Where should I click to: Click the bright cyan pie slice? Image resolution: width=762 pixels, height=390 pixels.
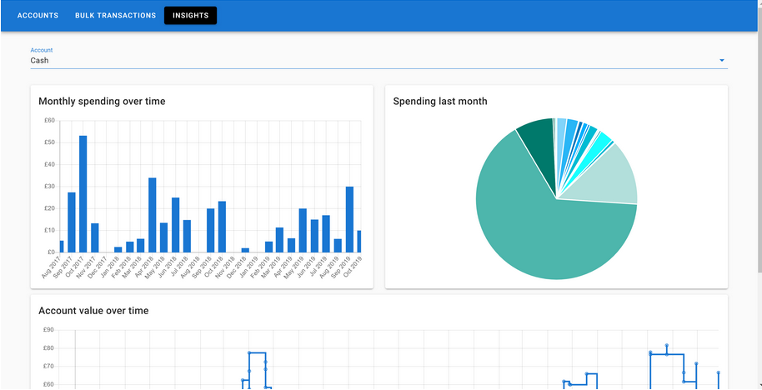(x=600, y=144)
